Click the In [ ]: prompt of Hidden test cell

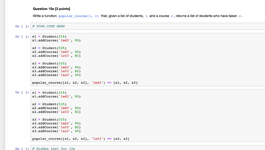(22, 148)
